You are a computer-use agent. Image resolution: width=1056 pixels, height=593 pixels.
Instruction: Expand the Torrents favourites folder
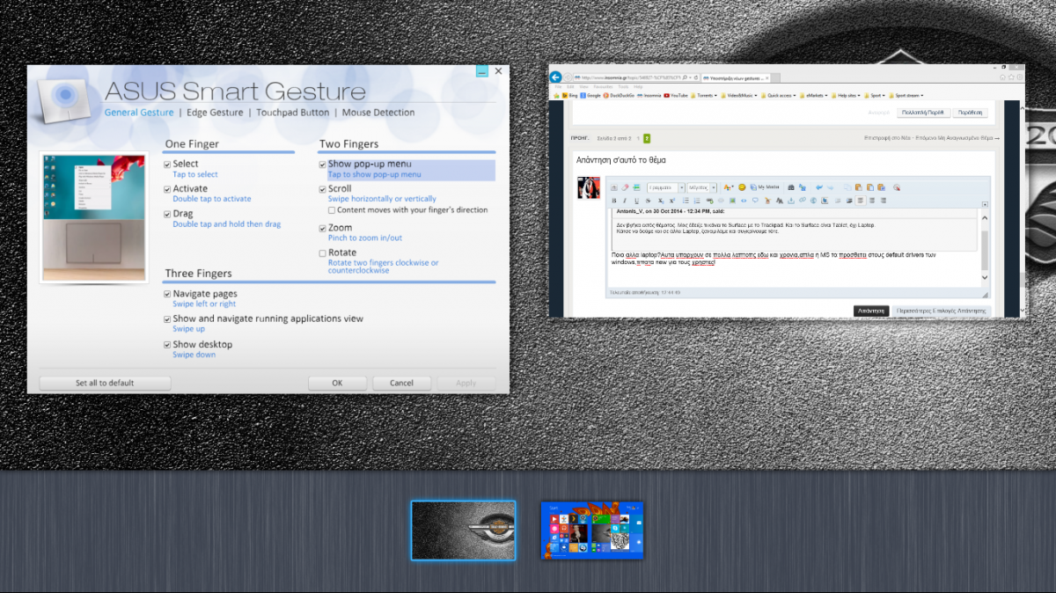pyautogui.click(x=704, y=95)
